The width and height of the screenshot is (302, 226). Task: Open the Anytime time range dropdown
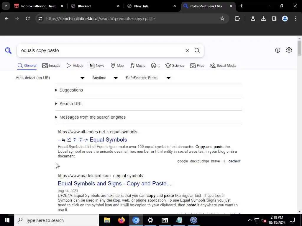coord(105,78)
